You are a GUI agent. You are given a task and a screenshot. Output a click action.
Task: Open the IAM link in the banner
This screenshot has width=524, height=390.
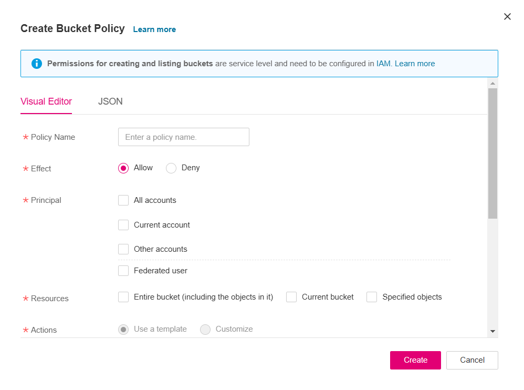(x=383, y=64)
